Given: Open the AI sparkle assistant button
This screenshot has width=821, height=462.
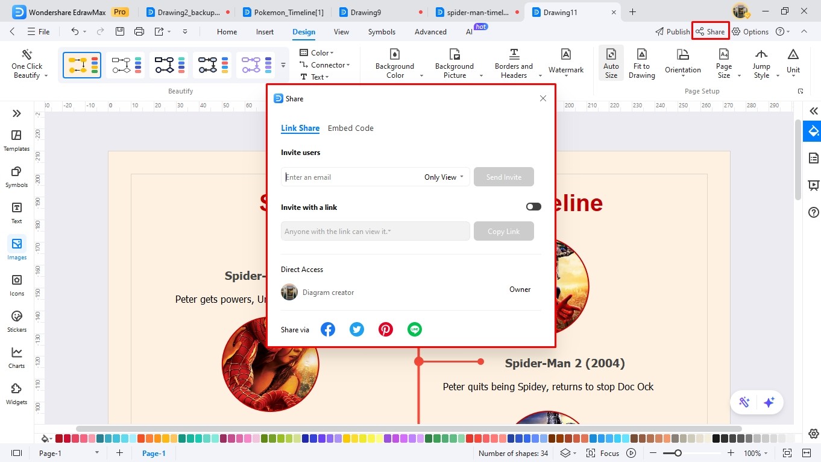Looking at the screenshot, I should pyautogui.click(x=769, y=402).
